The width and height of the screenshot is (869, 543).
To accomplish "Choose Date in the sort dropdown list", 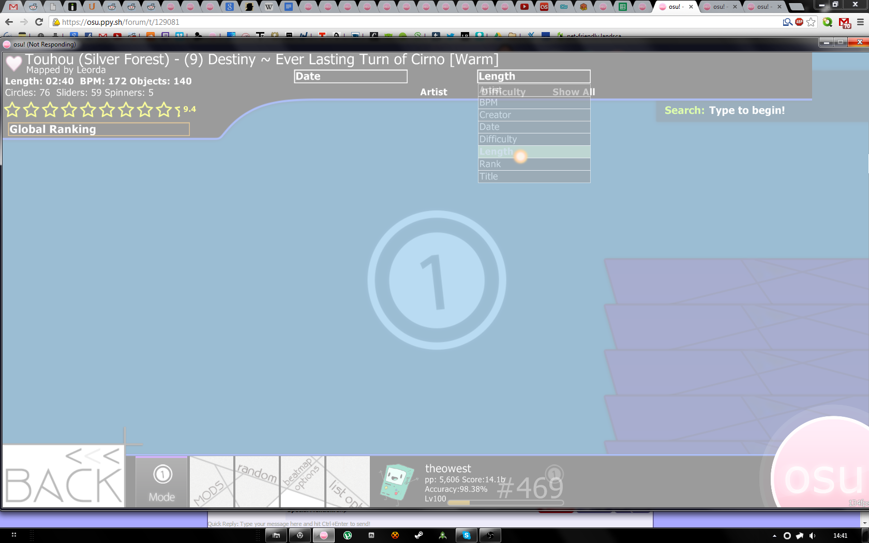I will 534,127.
